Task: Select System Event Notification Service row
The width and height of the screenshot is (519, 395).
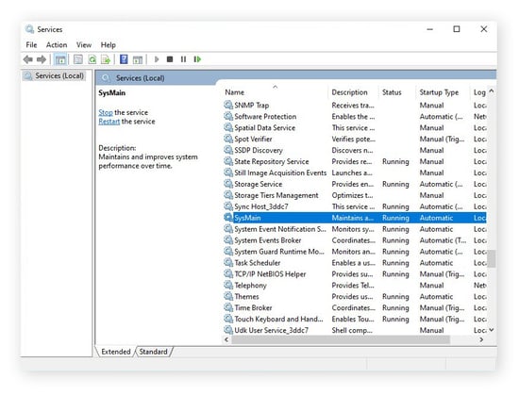Action: [355, 229]
